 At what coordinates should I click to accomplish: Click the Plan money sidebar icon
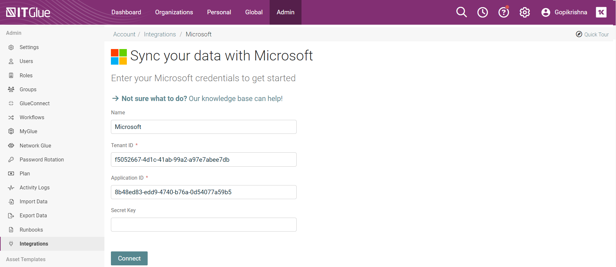[x=11, y=173]
